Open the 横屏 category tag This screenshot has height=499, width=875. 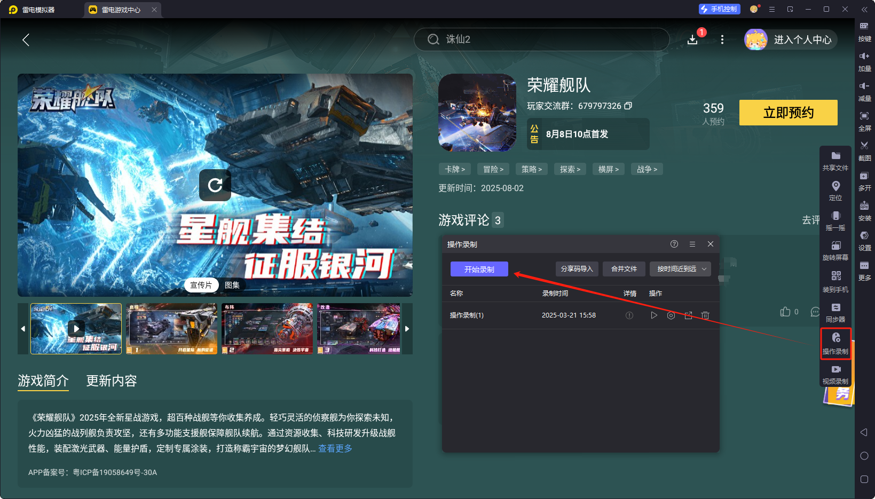click(x=609, y=169)
